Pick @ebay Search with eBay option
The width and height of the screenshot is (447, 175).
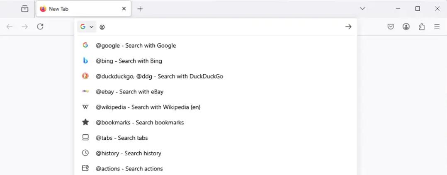[129, 92]
